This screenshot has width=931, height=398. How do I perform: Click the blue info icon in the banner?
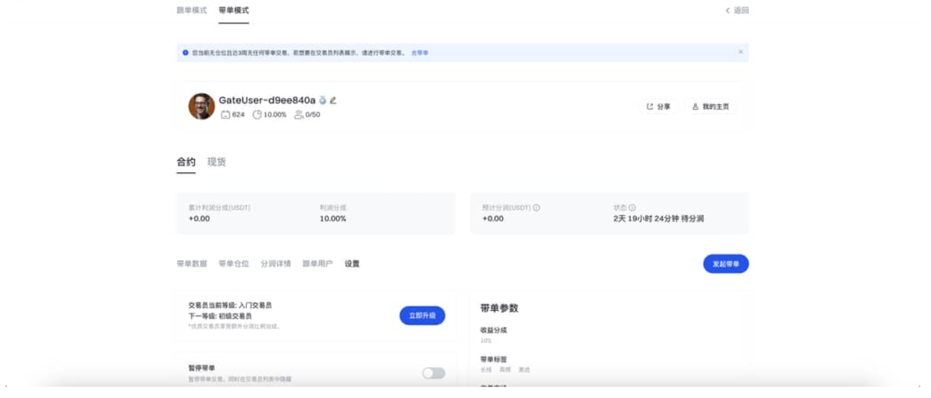(185, 52)
